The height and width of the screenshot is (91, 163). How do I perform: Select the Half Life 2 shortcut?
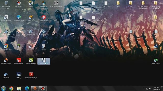coord(31,18)
